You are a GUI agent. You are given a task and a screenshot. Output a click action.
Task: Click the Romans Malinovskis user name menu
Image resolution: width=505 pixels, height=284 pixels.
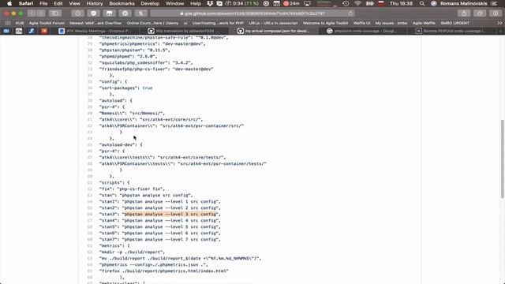463,3
